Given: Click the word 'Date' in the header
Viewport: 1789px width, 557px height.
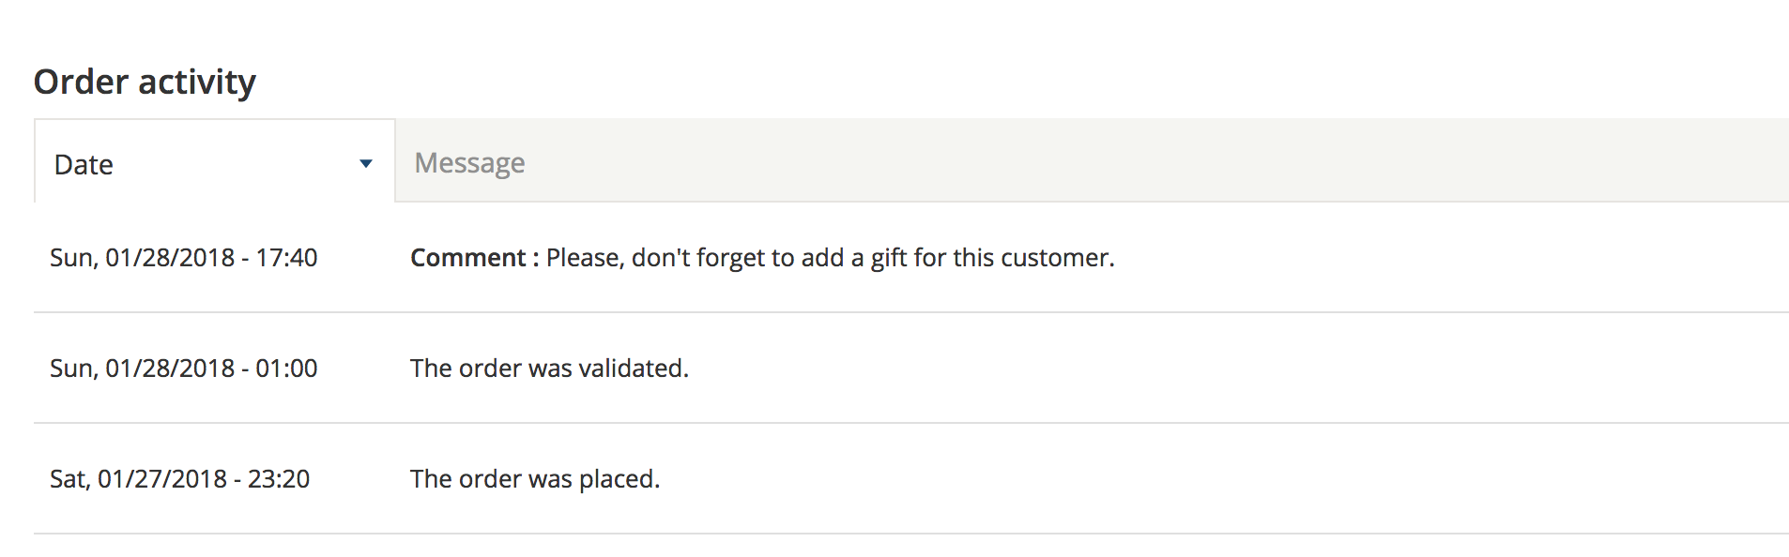Looking at the screenshot, I should coord(84,164).
